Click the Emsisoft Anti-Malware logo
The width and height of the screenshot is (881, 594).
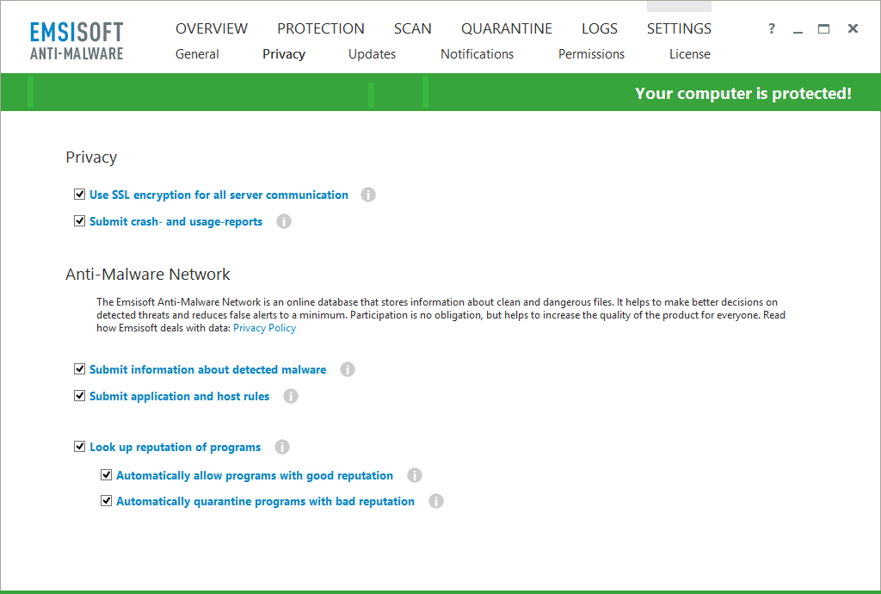click(x=77, y=41)
